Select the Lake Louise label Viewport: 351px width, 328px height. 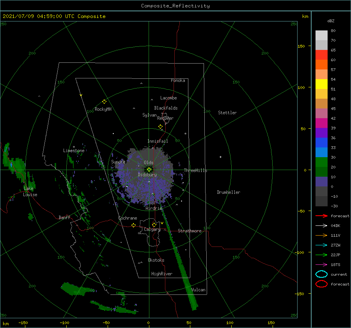30,191
